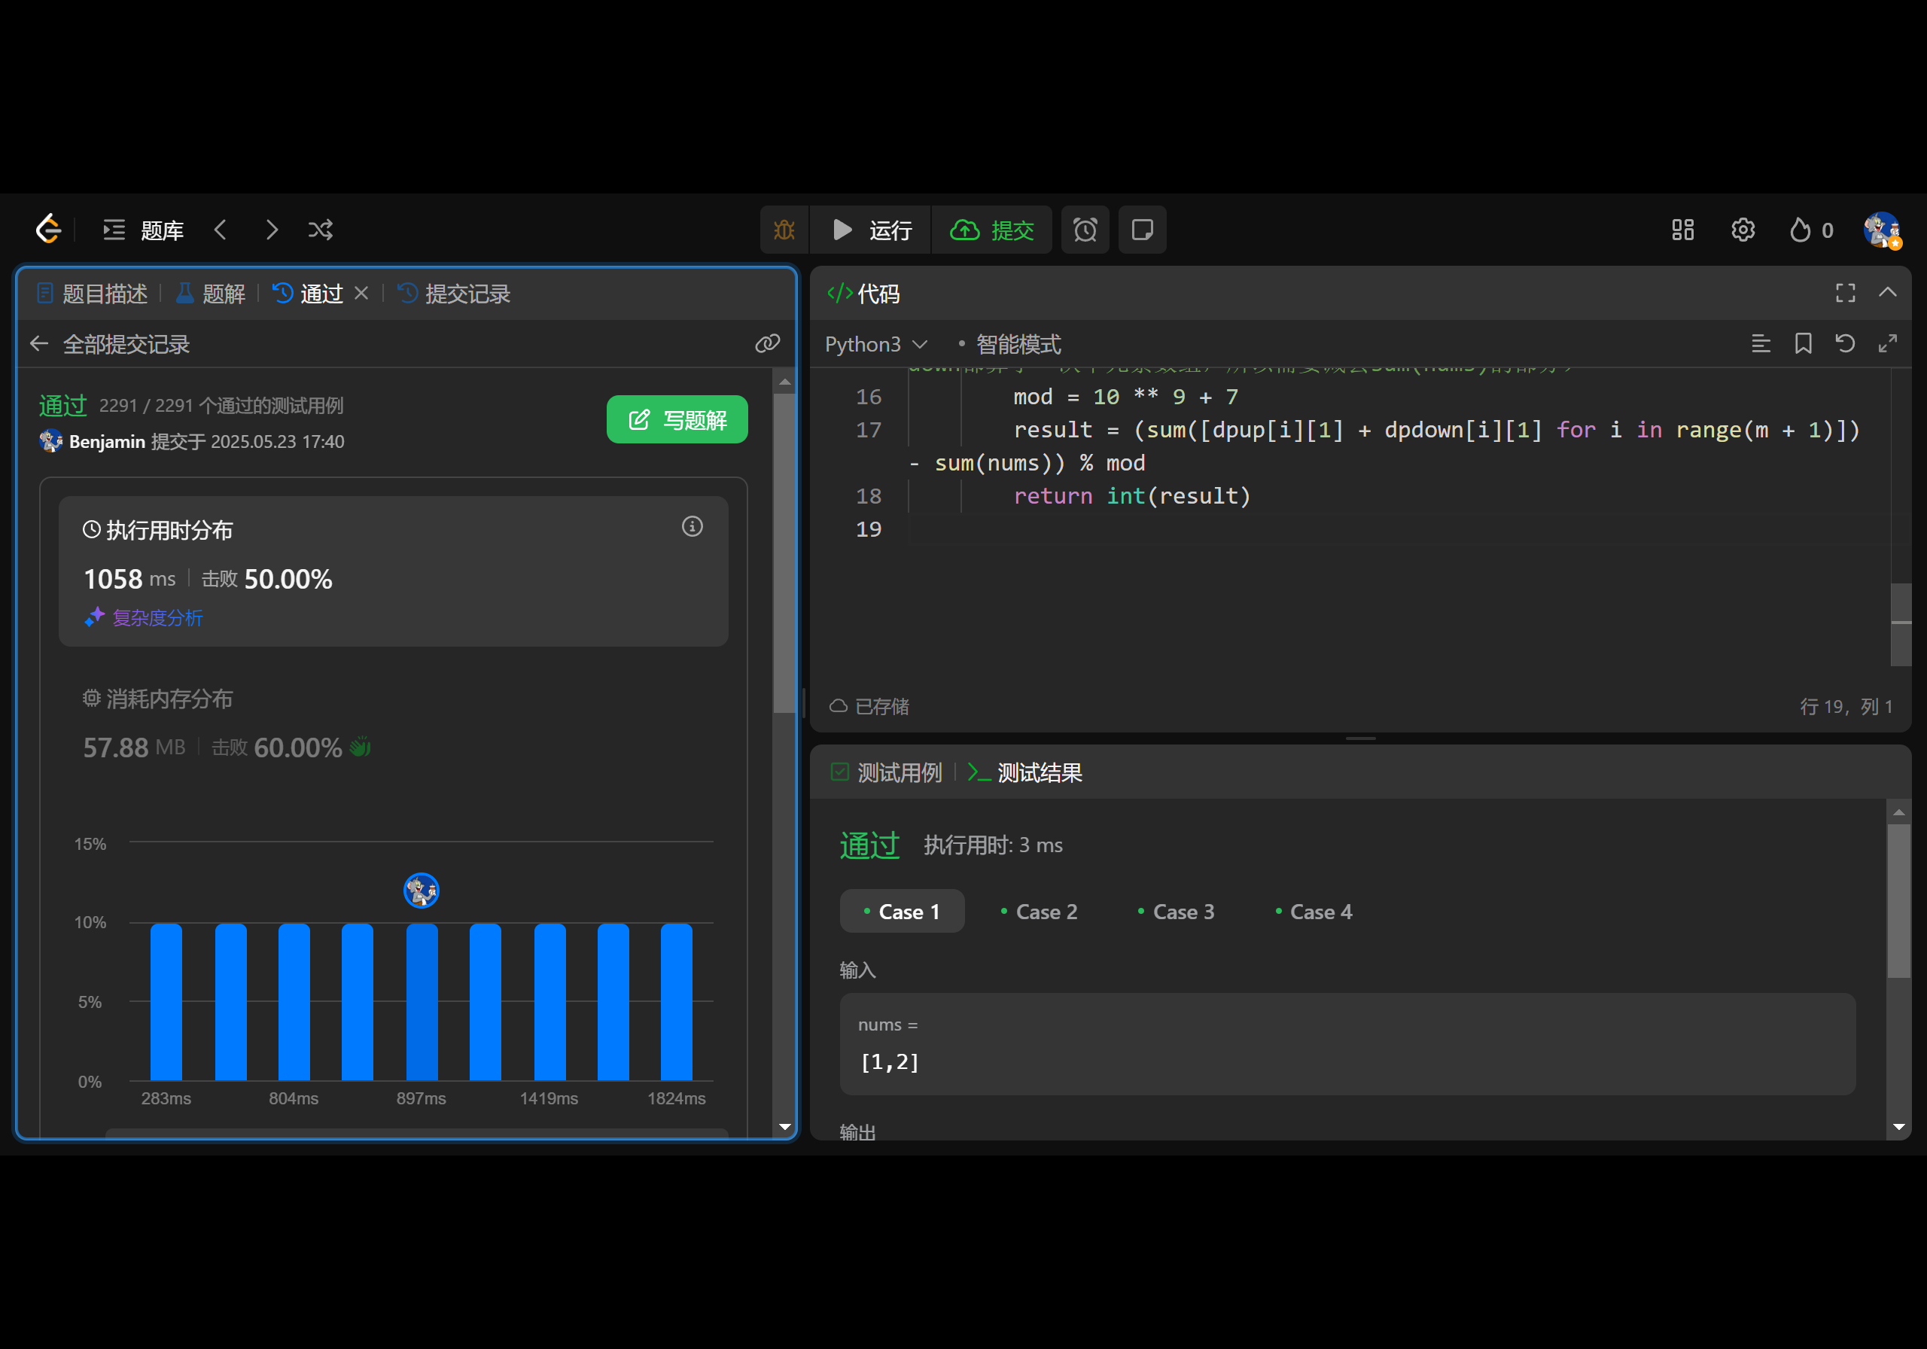
Task: Open the settings gear icon
Action: pos(1743,230)
